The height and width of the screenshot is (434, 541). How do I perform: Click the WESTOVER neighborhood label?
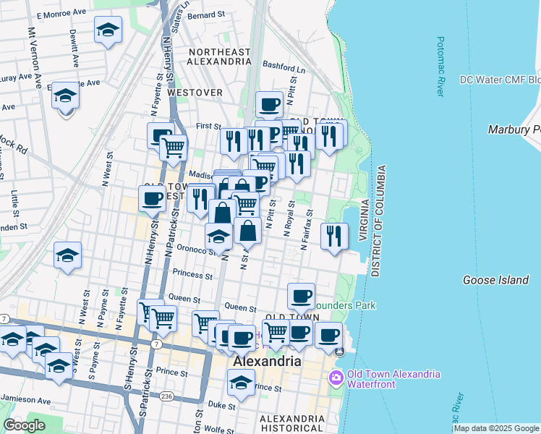pyautogui.click(x=195, y=93)
